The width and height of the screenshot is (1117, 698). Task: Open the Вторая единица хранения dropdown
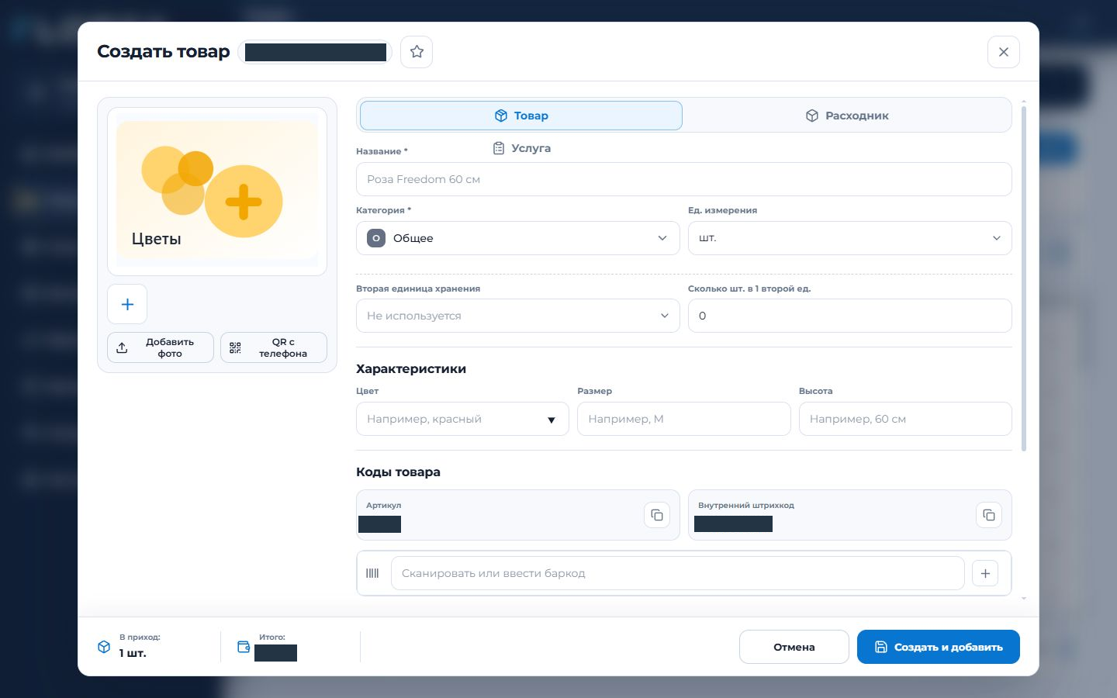pyautogui.click(x=517, y=316)
